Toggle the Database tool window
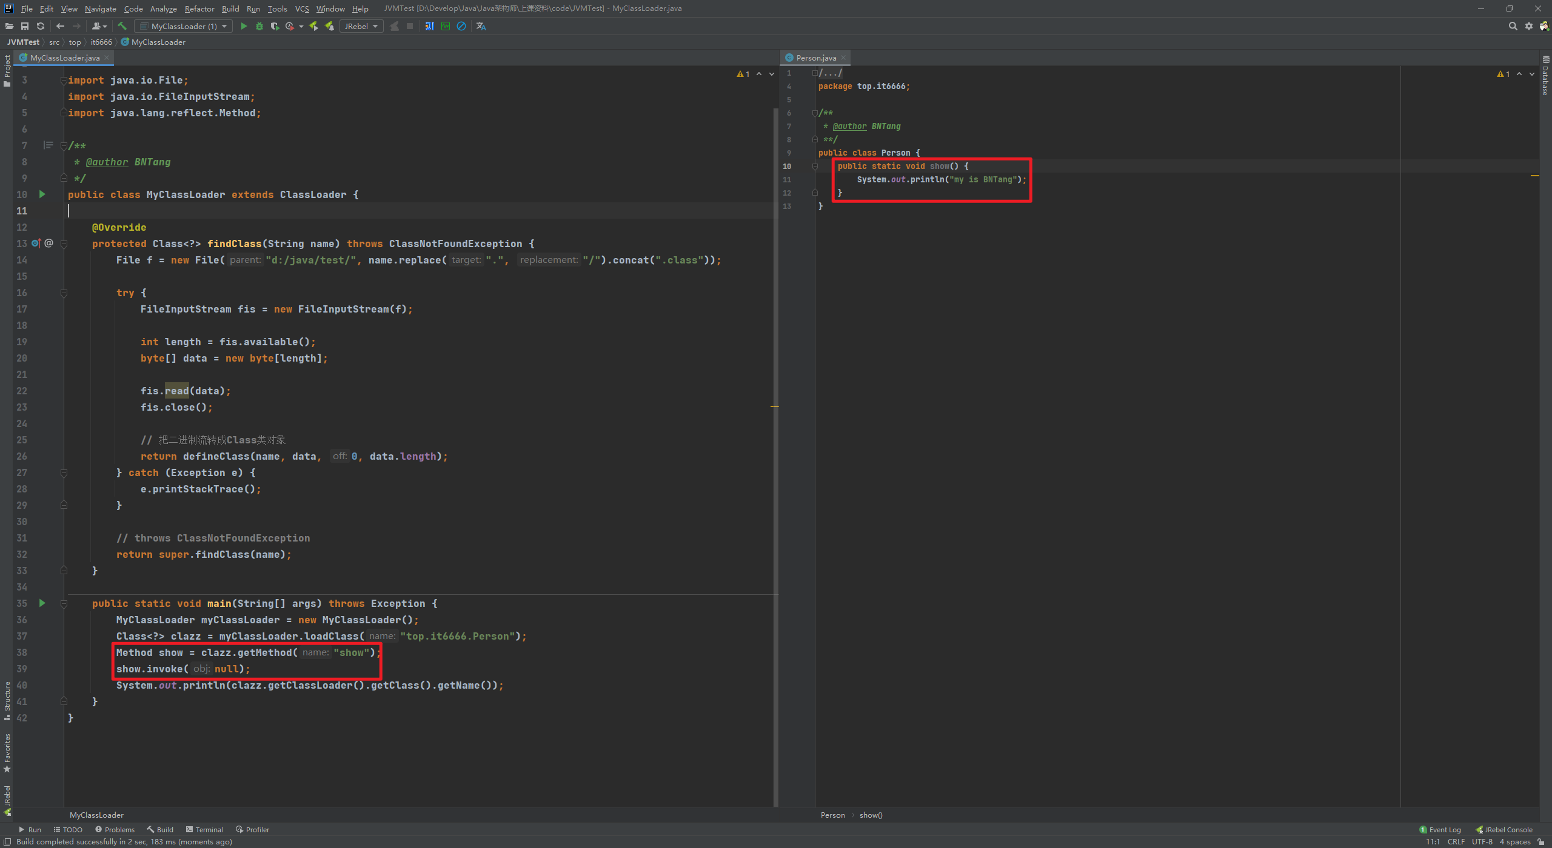The height and width of the screenshot is (848, 1552). click(1545, 76)
